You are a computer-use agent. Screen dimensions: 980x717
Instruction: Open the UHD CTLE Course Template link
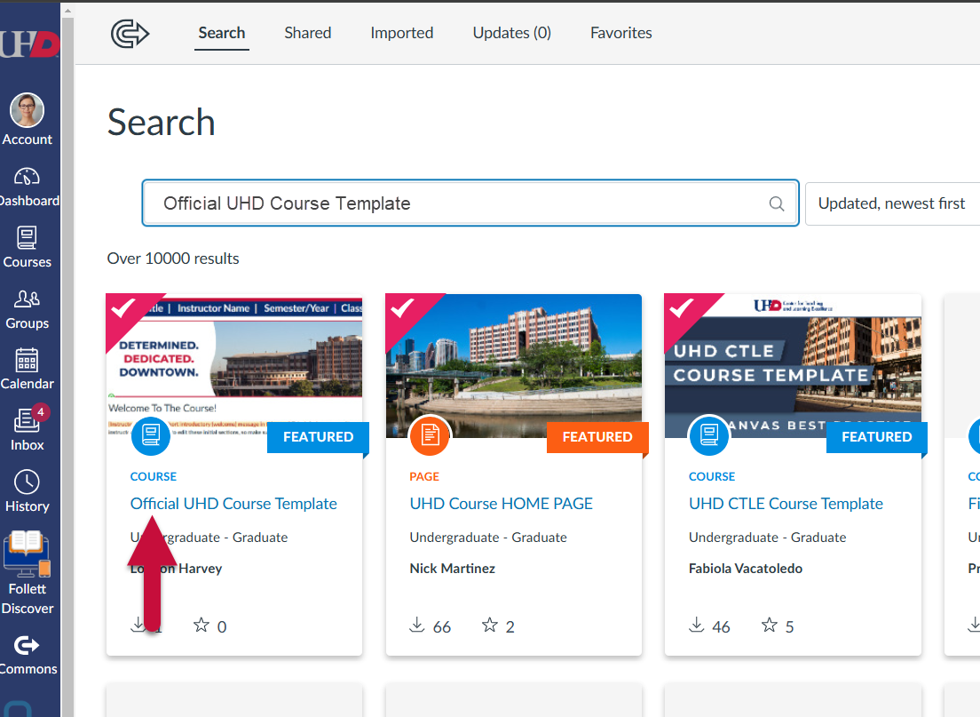tap(786, 504)
